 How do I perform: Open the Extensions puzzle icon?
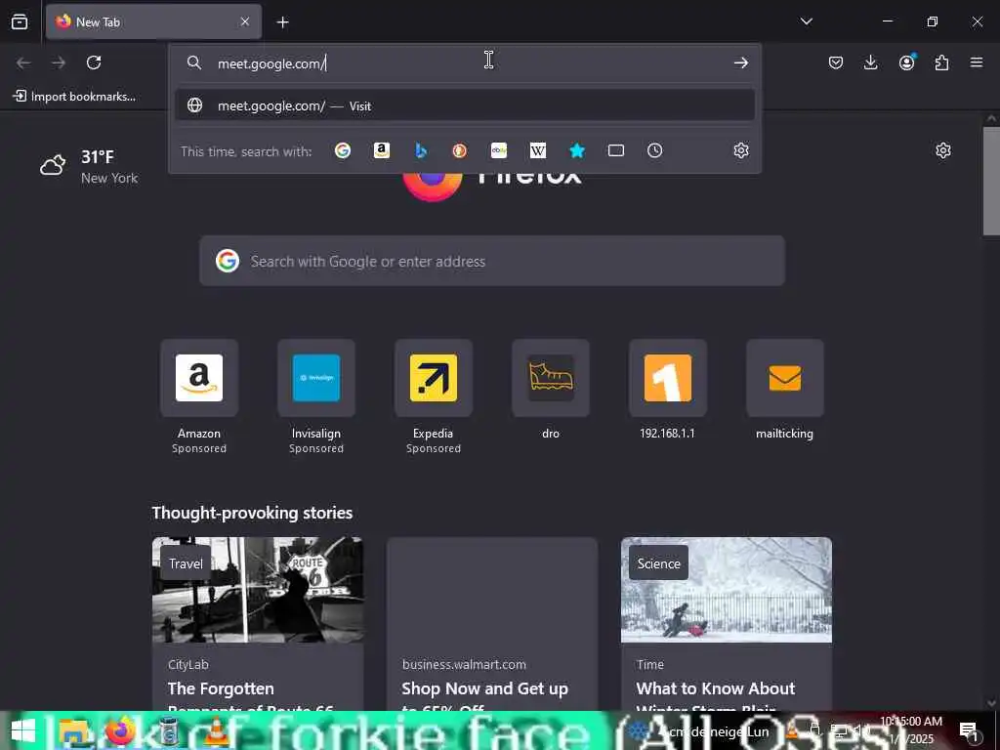tap(941, 62)
